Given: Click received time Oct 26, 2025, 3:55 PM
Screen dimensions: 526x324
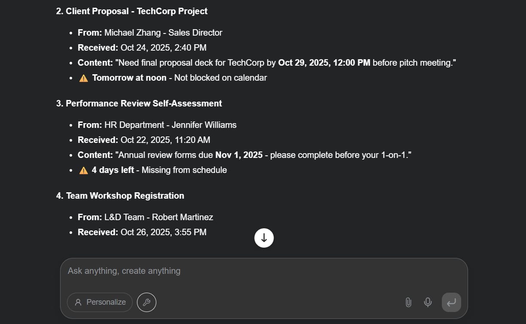Looking at the screenshot, I should (x=163, y=232).
